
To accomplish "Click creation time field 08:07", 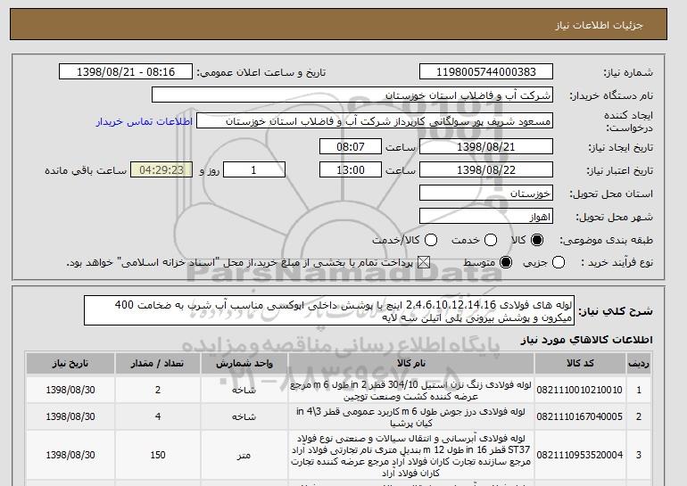I will (x=351, y=146).
